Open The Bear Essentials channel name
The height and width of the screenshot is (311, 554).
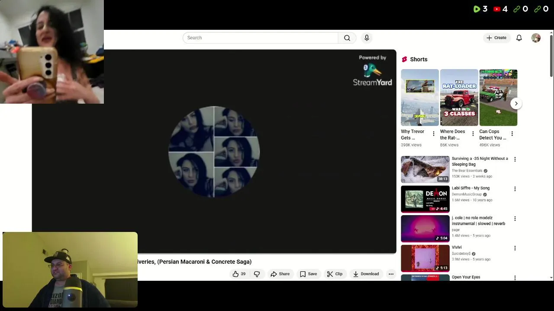pyautogui.click(x=467, y=171)
